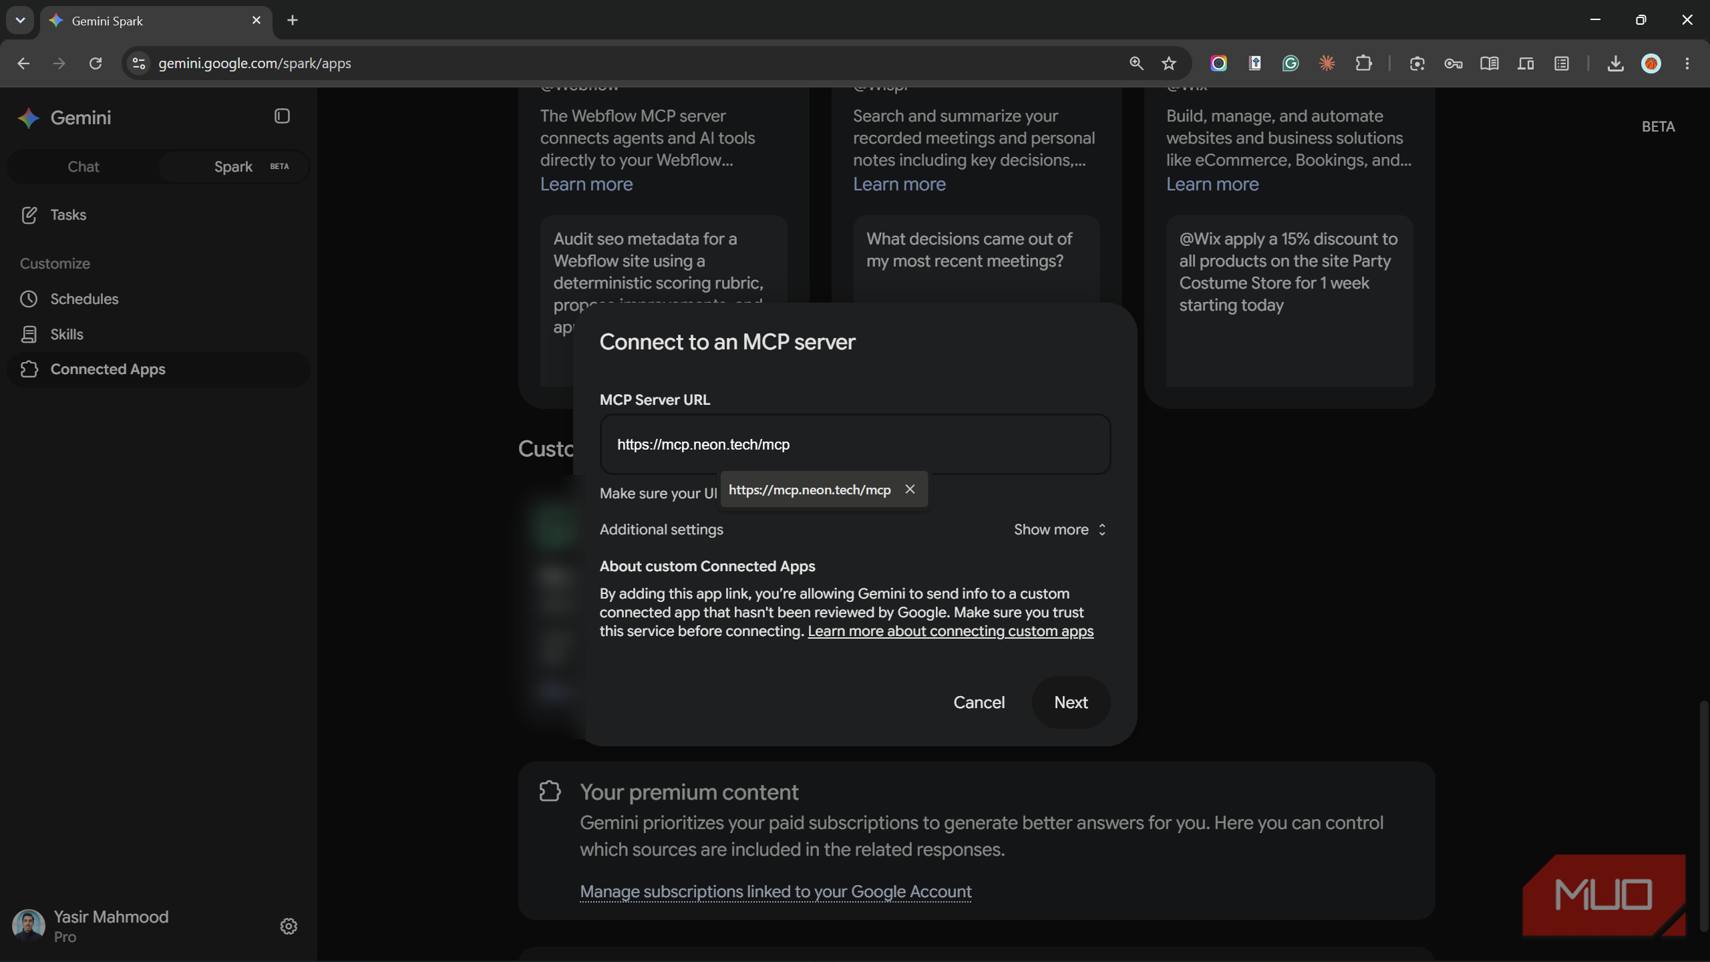Open Manage subscriptions linked to your Google Account

(x=776, y=891)
